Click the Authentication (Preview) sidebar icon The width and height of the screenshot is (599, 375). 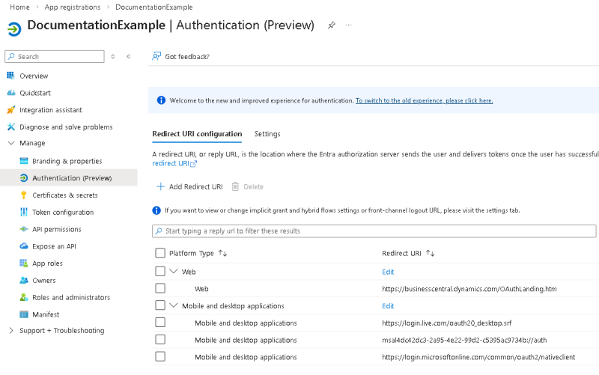pyautogui.click(x=24, y=178)
